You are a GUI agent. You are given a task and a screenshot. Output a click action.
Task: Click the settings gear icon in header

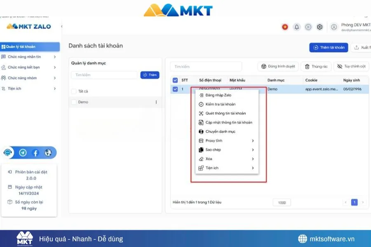pos(319,27)
